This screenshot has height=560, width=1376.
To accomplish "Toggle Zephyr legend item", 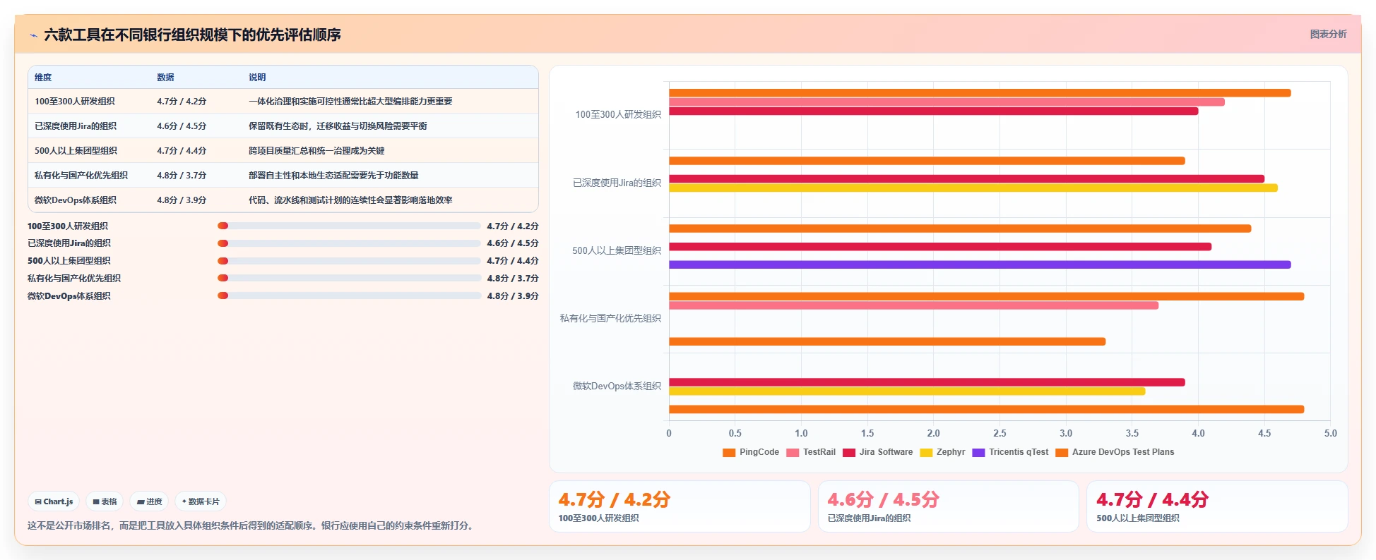I will pyautogui.click(x=942, y=452).
